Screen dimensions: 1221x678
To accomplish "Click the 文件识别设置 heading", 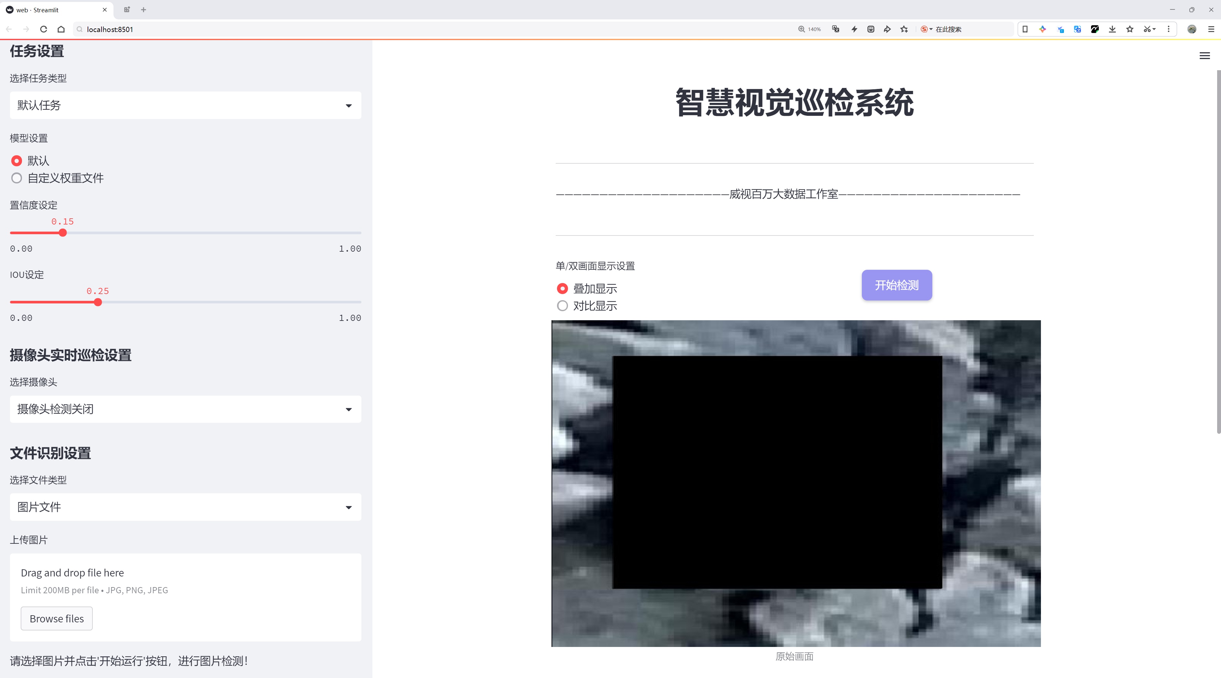I will click(x=50, y=453).
